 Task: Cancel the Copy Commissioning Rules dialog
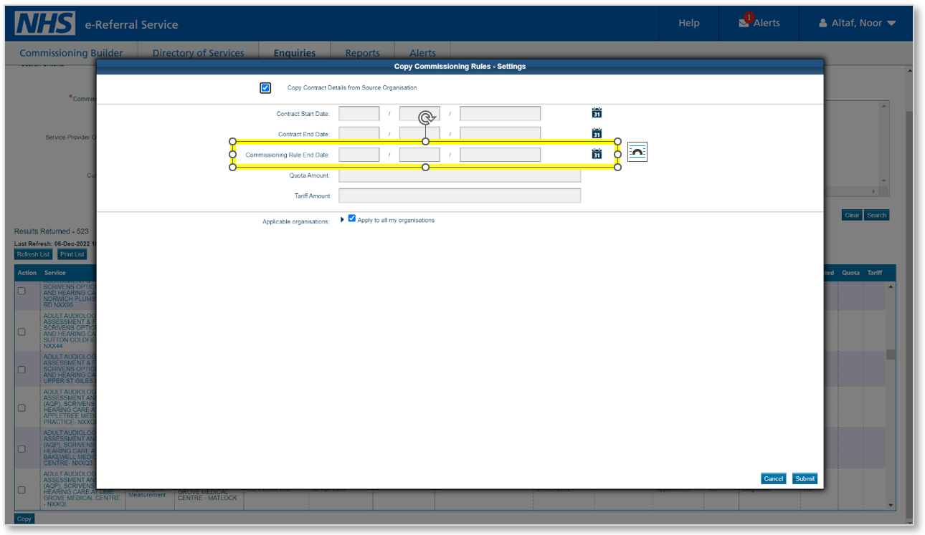(773, 478)
